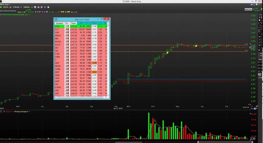The width and height of the screenshot is (263, 143).
Task: Select the AREX symbol row
Action: [81, 35]
